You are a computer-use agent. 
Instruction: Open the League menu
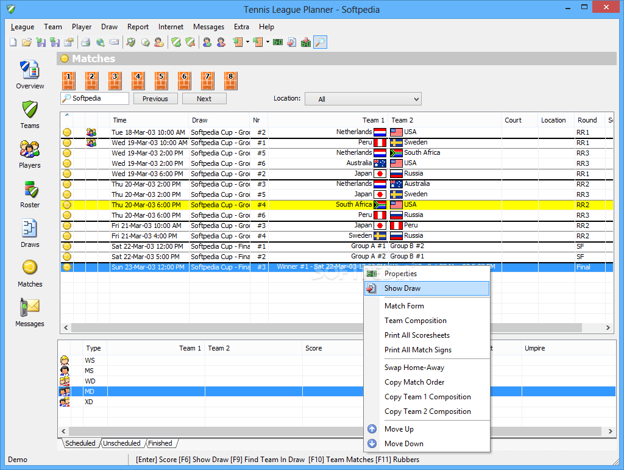click(23, 27)
